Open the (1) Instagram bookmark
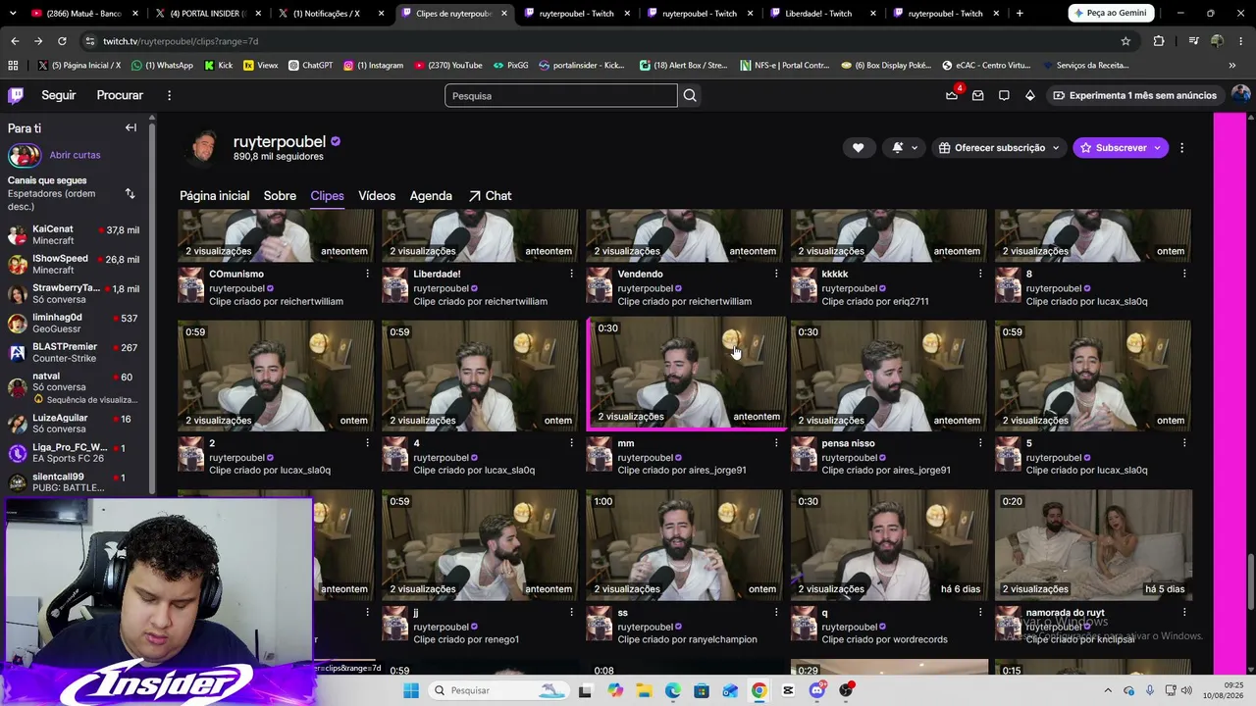The image size is (1256, 706). coord(373,66)
